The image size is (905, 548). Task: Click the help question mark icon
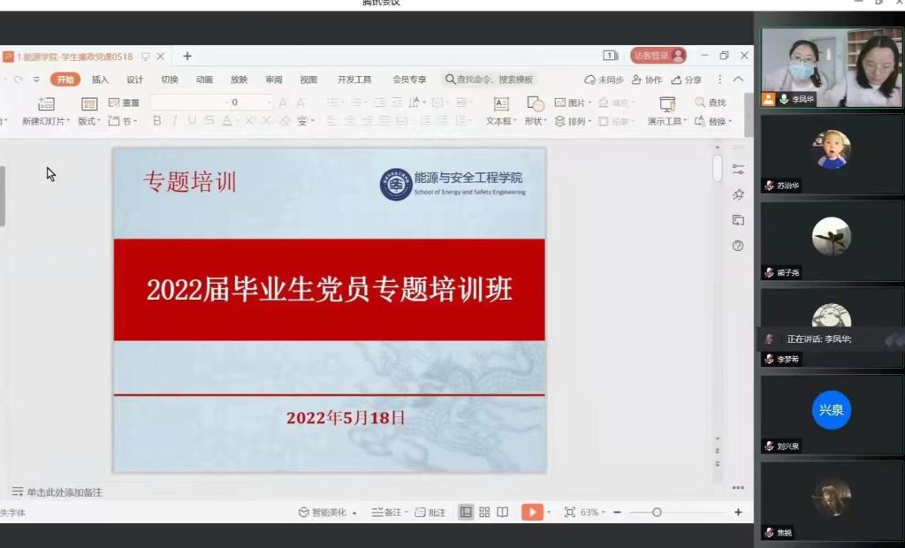(738, 246)
